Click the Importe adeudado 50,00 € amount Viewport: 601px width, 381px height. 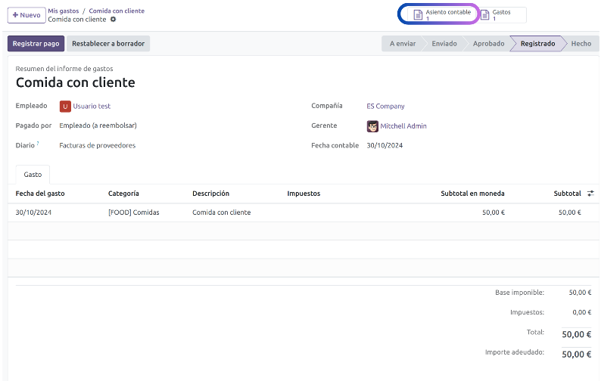[577, 355]
